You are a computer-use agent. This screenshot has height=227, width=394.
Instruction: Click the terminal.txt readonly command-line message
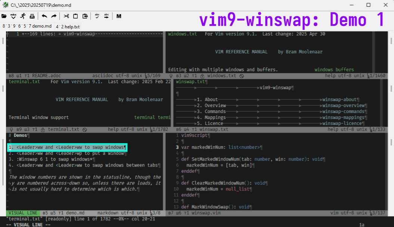[x=80, y=219]
